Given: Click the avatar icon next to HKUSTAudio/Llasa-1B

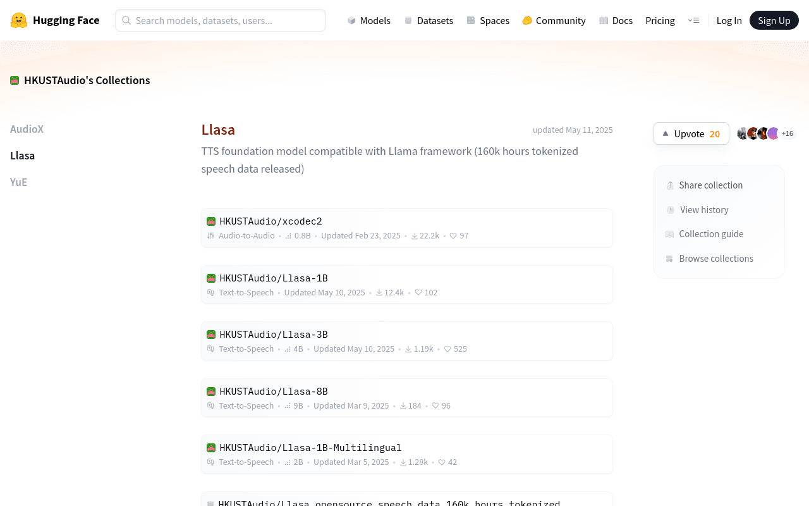Looking at the screenshot, I should [x=211, y=278].
